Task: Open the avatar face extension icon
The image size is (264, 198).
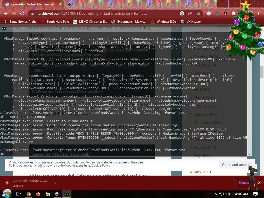Action: pos(225,13)
